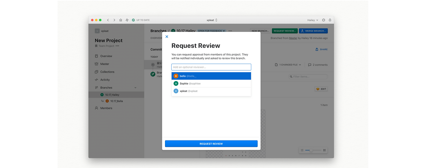Viewport: 431px width, 168px height.
Task: Collapse the Branches section chevron
Action: click(136, 88)
